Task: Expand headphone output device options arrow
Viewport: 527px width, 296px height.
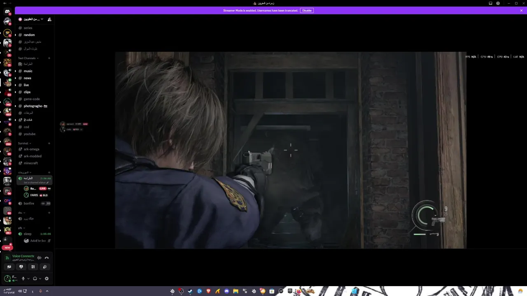Action: [x=40, y=278]
